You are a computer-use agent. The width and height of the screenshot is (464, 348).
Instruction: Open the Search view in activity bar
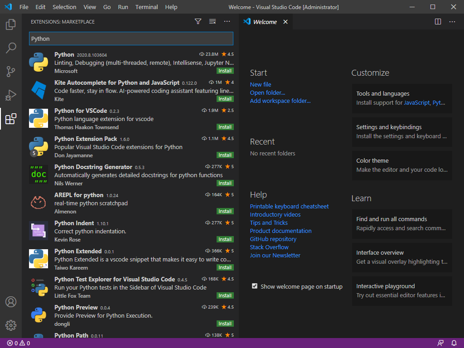11,48
